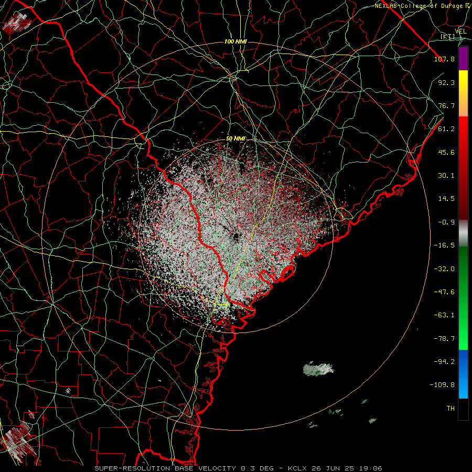Click the 76.7 value on velocity scale

[446, 105]
